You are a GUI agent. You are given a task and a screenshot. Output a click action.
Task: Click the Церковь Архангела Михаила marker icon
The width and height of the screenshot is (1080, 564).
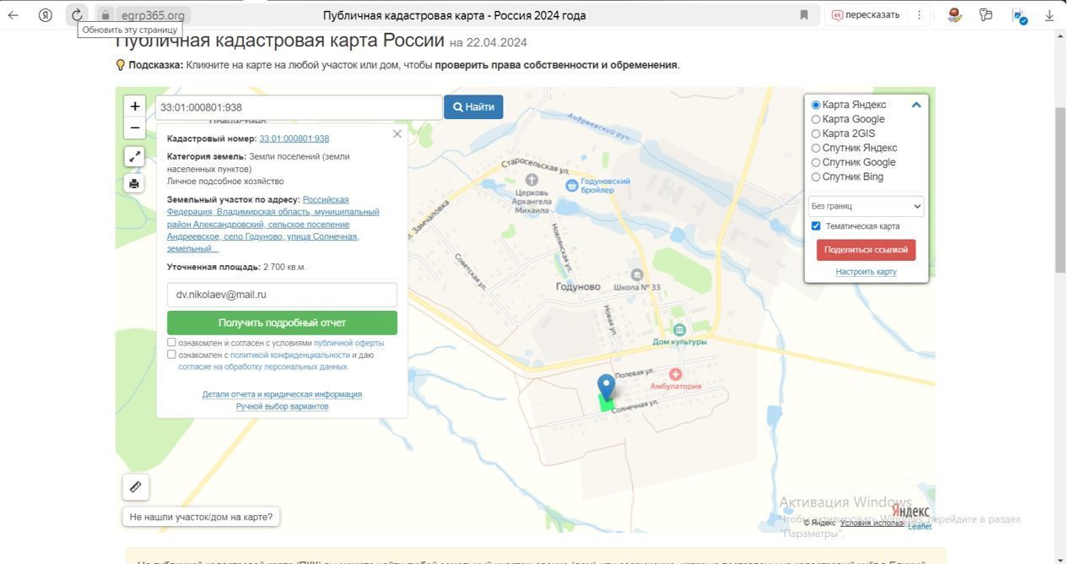click(532, 180)
